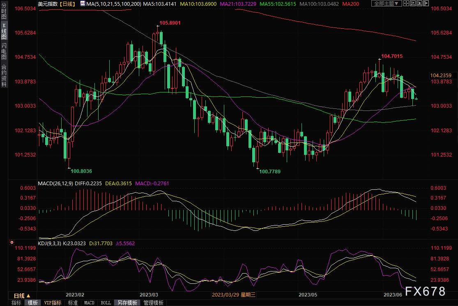
Task: Switch to the 指标 bottom tab
Action: click(x=16, y=303)
